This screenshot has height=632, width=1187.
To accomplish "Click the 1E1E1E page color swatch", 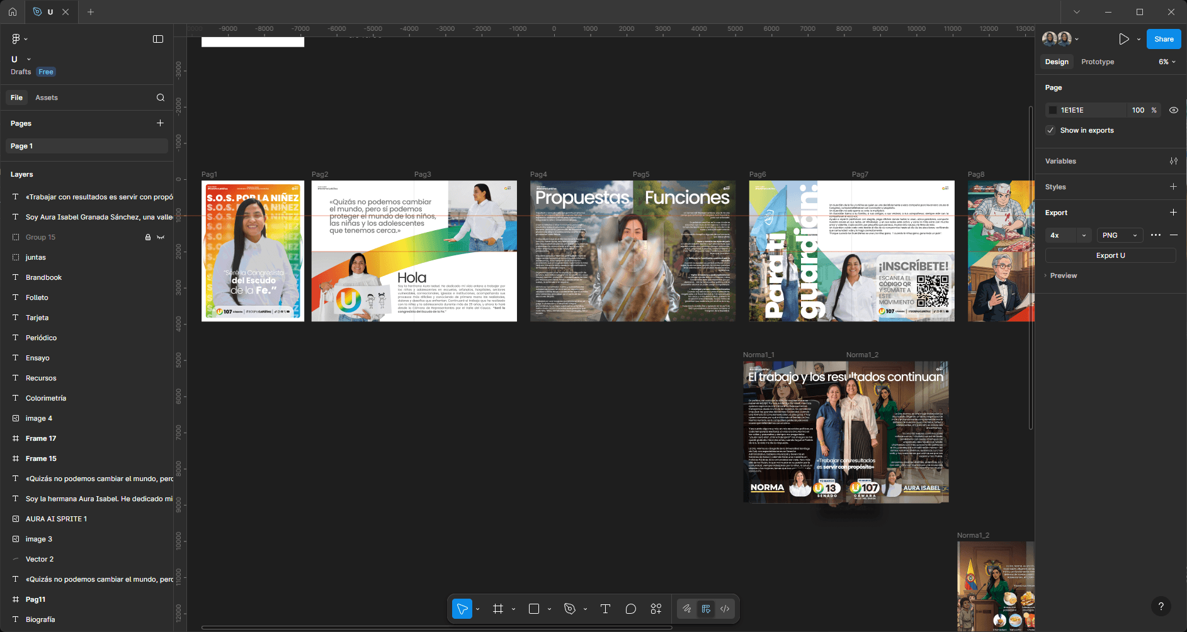I will click(x=1052, y=110).
